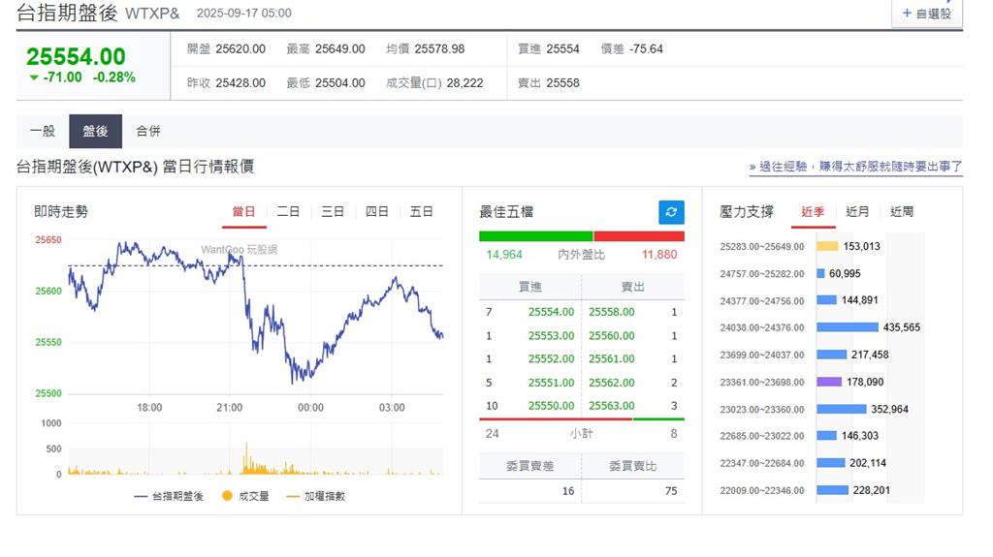Click the blue refresh icon in 最佳五檔
Image resolution: width=993 pixels, height=557 pixels.
coord(671,212)
